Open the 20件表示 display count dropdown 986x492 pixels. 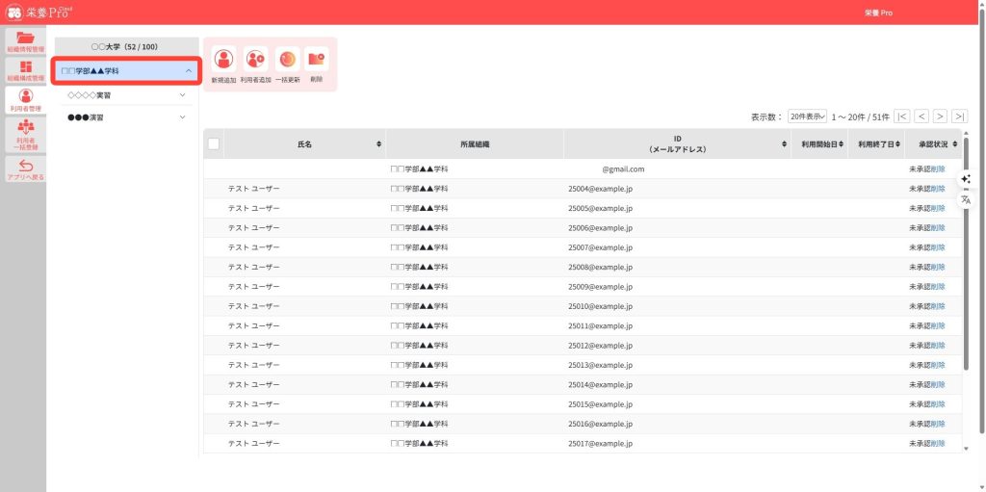807,117
